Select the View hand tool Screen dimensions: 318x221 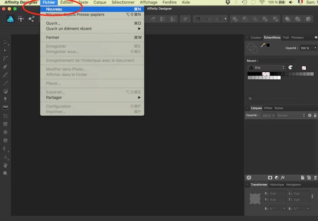coord(5,165)
